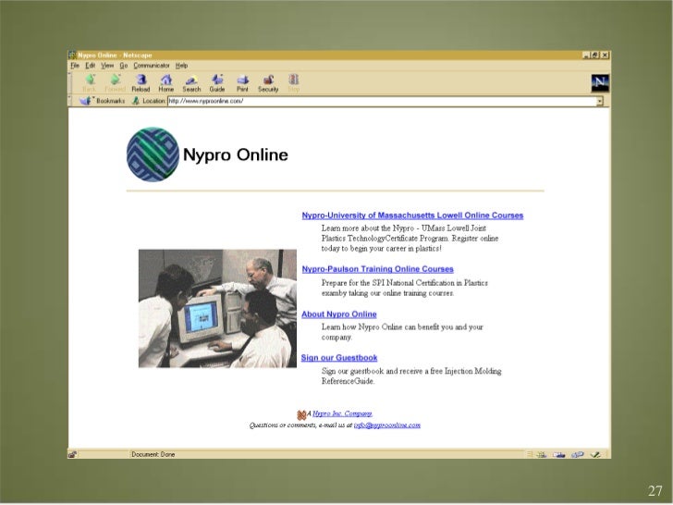Click the Nypro Online heading text

(236, 155)
